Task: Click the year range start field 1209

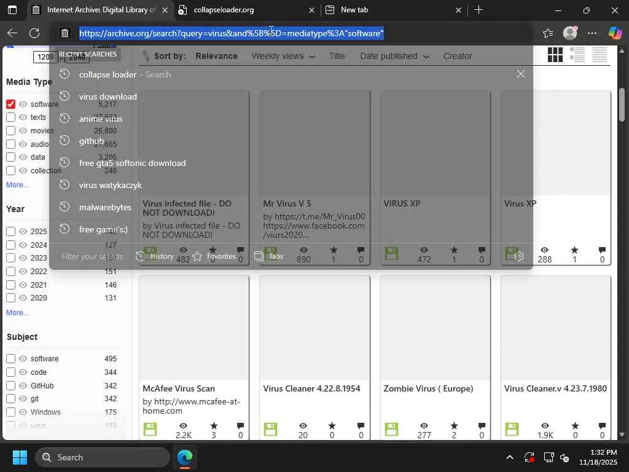Action: point(45,57)
